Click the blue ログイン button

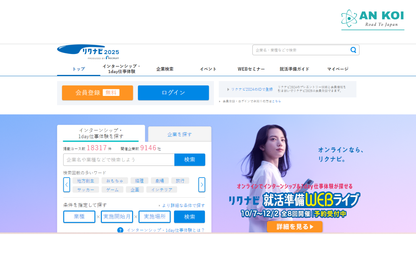tap(173, 93)
